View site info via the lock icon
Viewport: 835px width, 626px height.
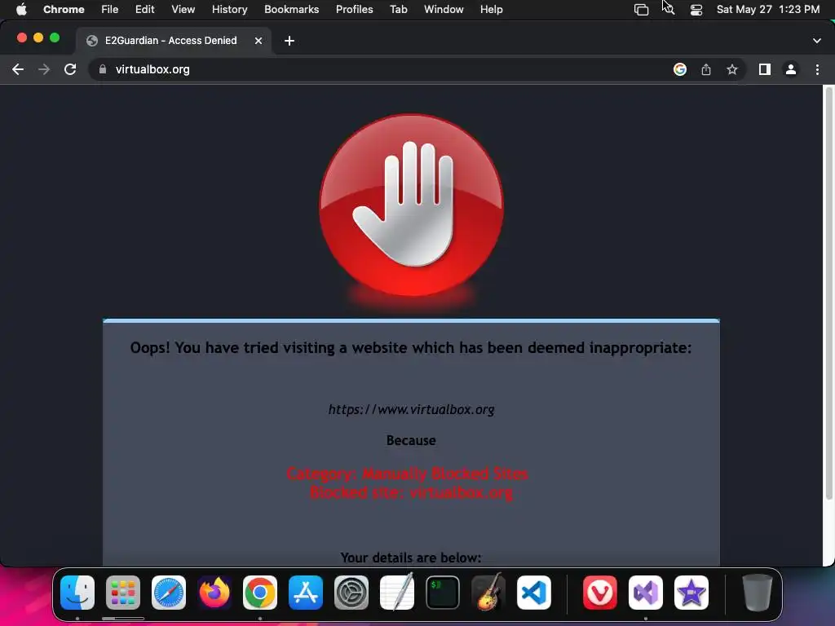click(x=103, y=69)
